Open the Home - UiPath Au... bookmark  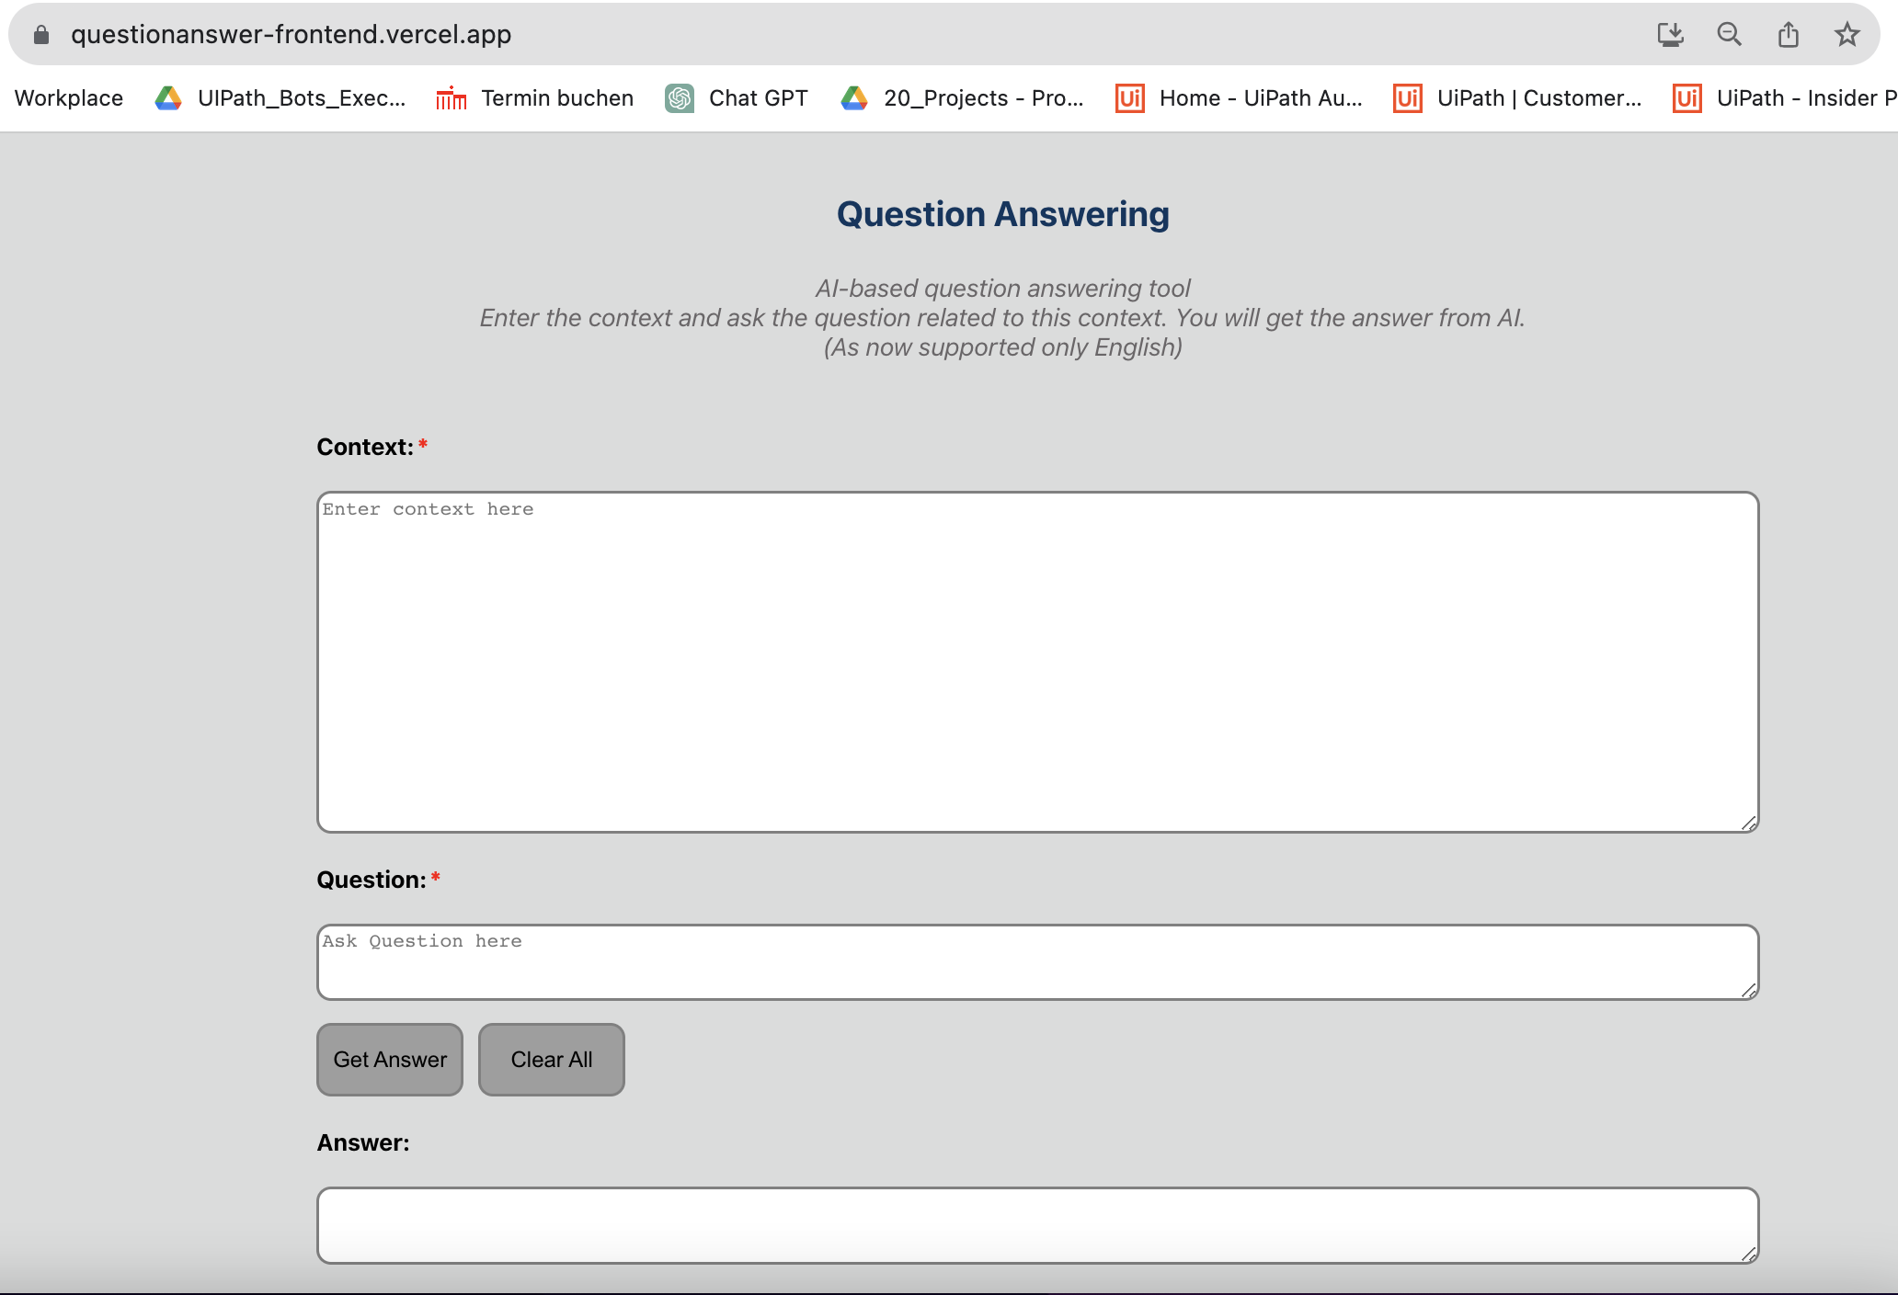[x=1261, y=98]
